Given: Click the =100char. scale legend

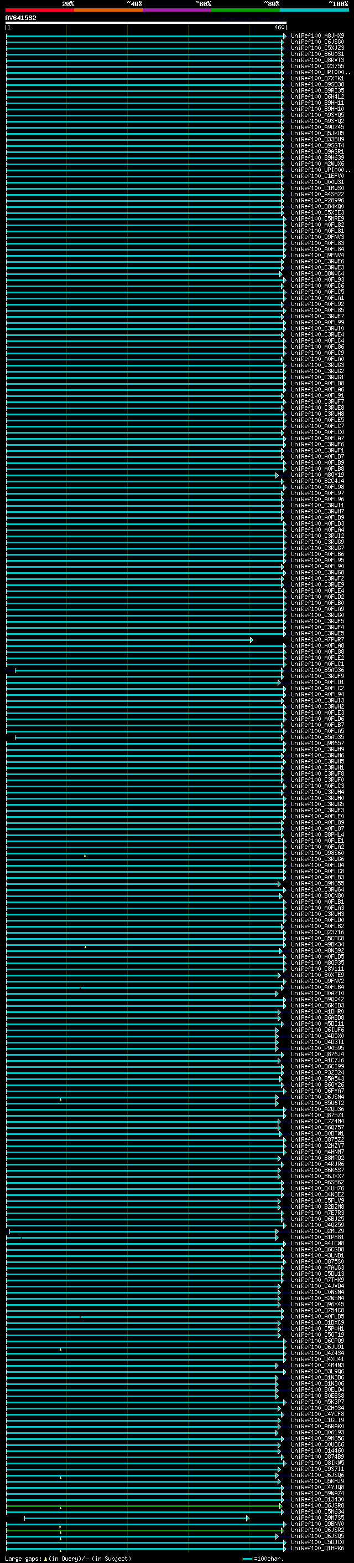Looking at the screenshot, I should point(264,1559).
